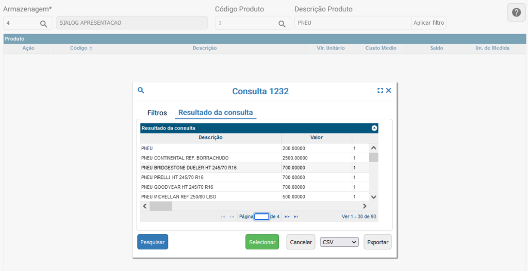Screen dimensions: 528x271
Task: Go to the next results page
Action: [x=287, y=217]
